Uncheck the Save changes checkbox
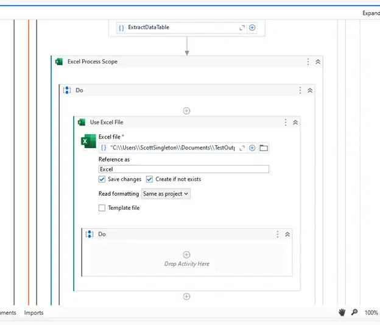This screenshot has width=380, height=325. [x=102, y=179]
